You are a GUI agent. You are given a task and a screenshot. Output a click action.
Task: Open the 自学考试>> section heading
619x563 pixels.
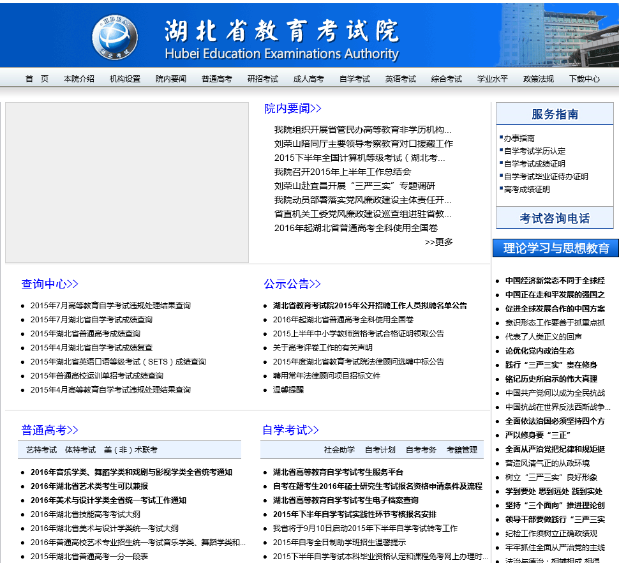(x=290, y=430)
